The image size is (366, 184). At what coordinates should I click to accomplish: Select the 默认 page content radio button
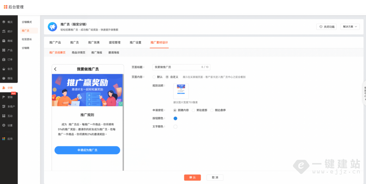click(x=154, y=77)
